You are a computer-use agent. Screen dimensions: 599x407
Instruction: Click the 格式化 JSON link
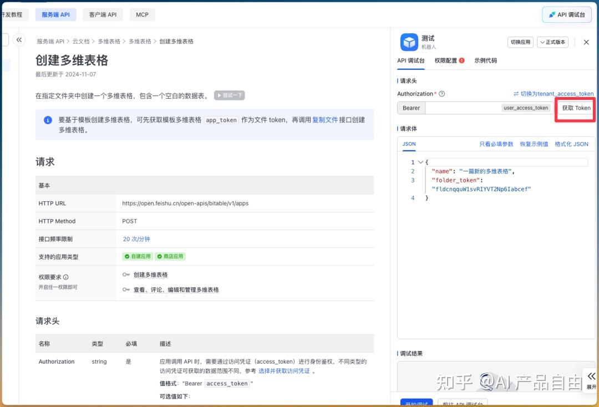coord(571,144)
